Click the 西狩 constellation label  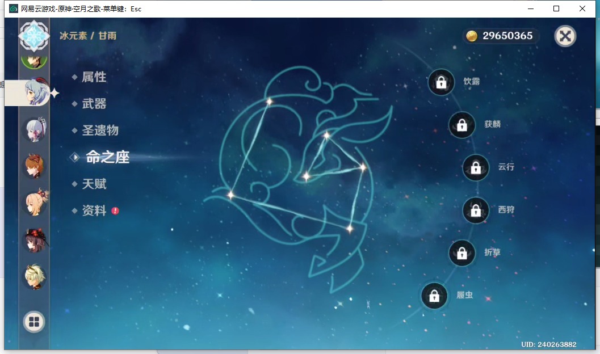(506, 209)
